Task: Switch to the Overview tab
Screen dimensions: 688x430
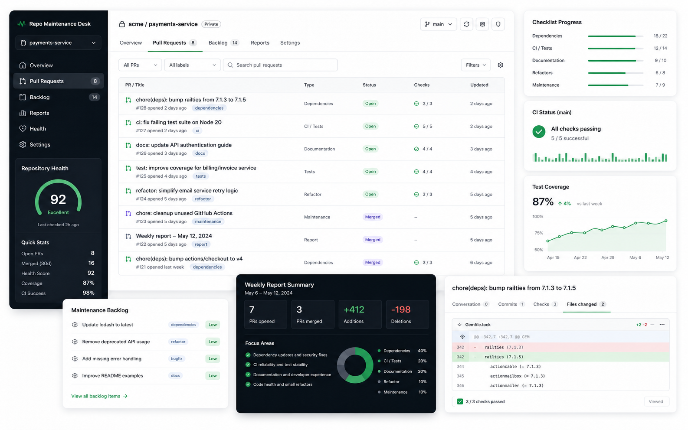Action: [131, 43]
